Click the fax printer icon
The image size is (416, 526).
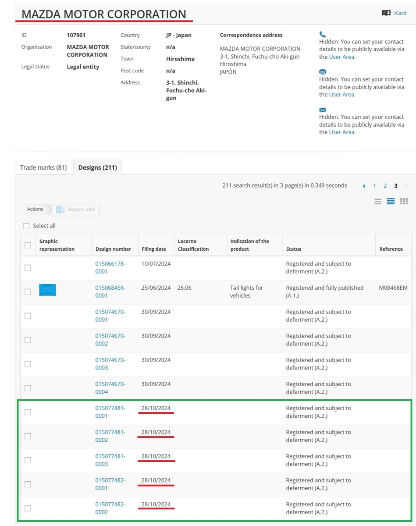[323, 72]
